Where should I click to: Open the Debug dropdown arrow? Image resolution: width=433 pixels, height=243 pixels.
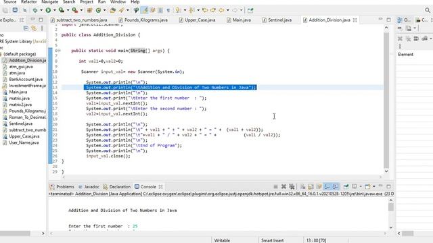coord(41,11)
